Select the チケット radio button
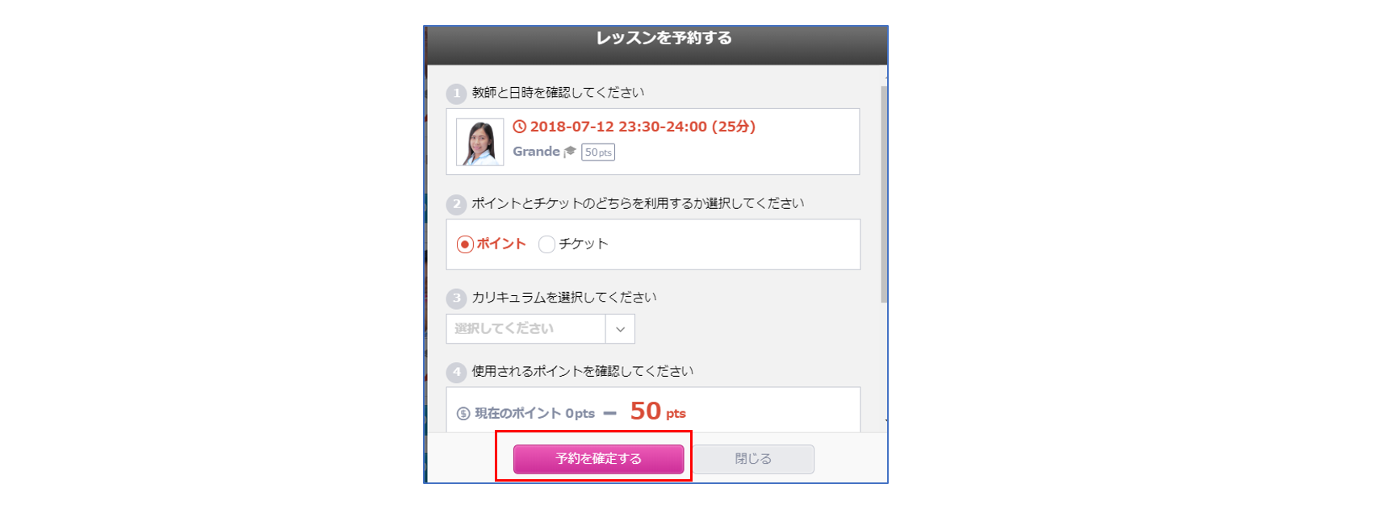The width and height of the screenshot is (1390, 505). 546,244
